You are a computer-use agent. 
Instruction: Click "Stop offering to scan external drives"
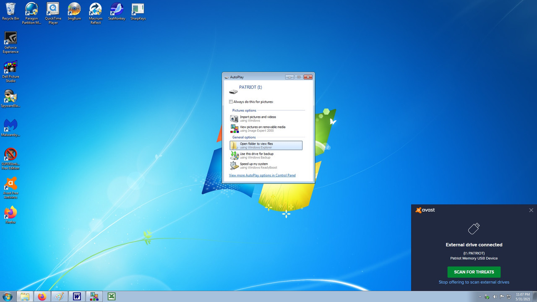point(474,282)
